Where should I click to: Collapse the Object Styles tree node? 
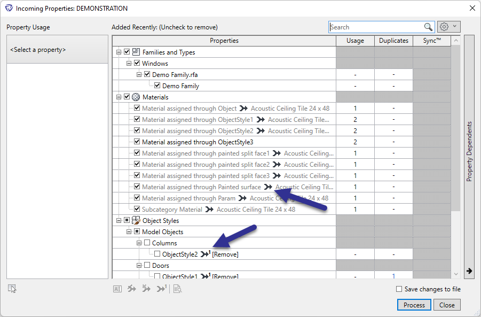click(x=119, y=220)
